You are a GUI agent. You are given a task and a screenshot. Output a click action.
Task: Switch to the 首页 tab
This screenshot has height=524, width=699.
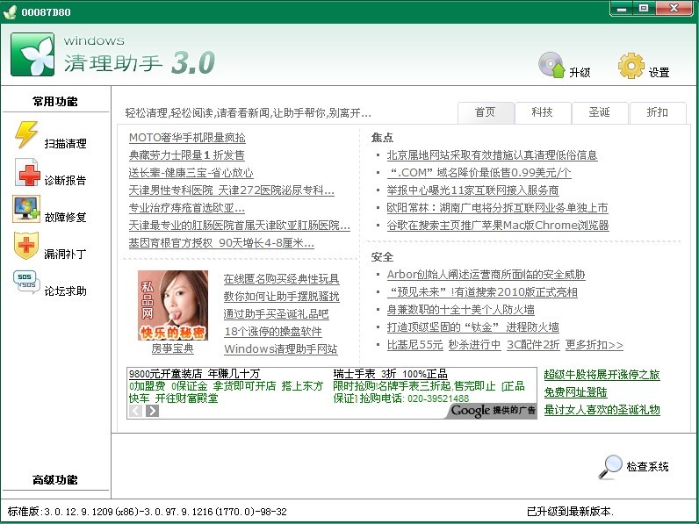[x=486, y=112]
